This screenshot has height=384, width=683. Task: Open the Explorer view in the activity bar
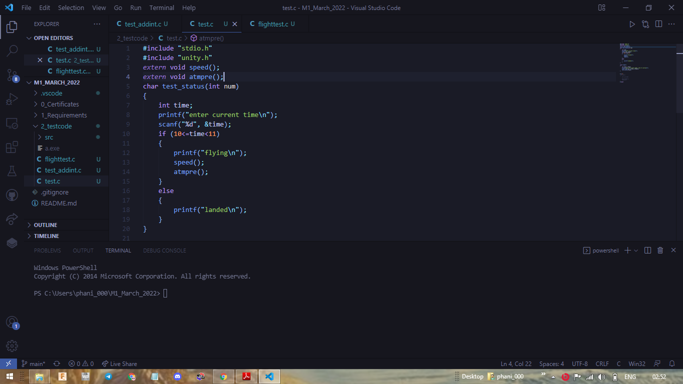(11, 27)
